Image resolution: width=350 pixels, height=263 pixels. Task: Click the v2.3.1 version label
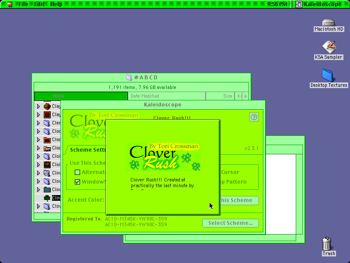click(x=251, y=148)
